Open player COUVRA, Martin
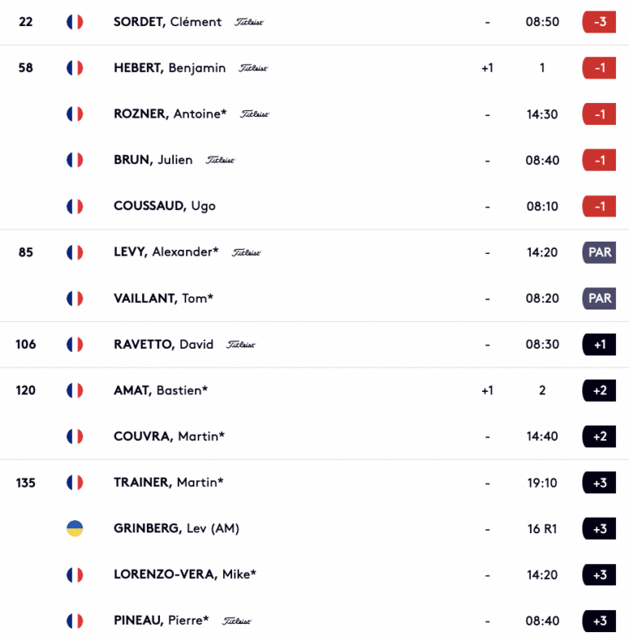The height and width of the screenshot is (641, 629). click(x=169, y=436)
